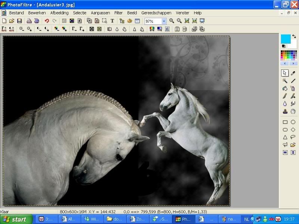The image size is (299, 224).
Task: Open the Filter menu
Action: tap(118, 13)
